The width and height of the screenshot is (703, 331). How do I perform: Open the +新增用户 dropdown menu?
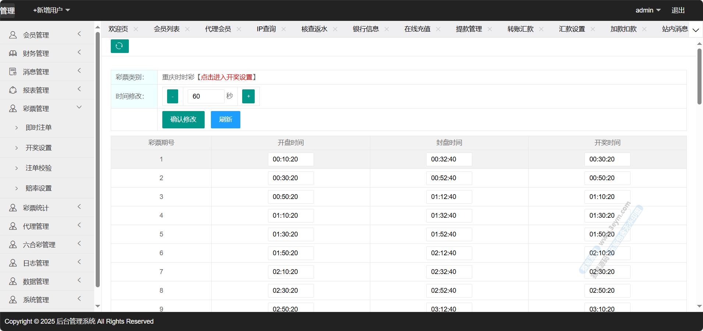pyautogui.click(x=52, y=10)
